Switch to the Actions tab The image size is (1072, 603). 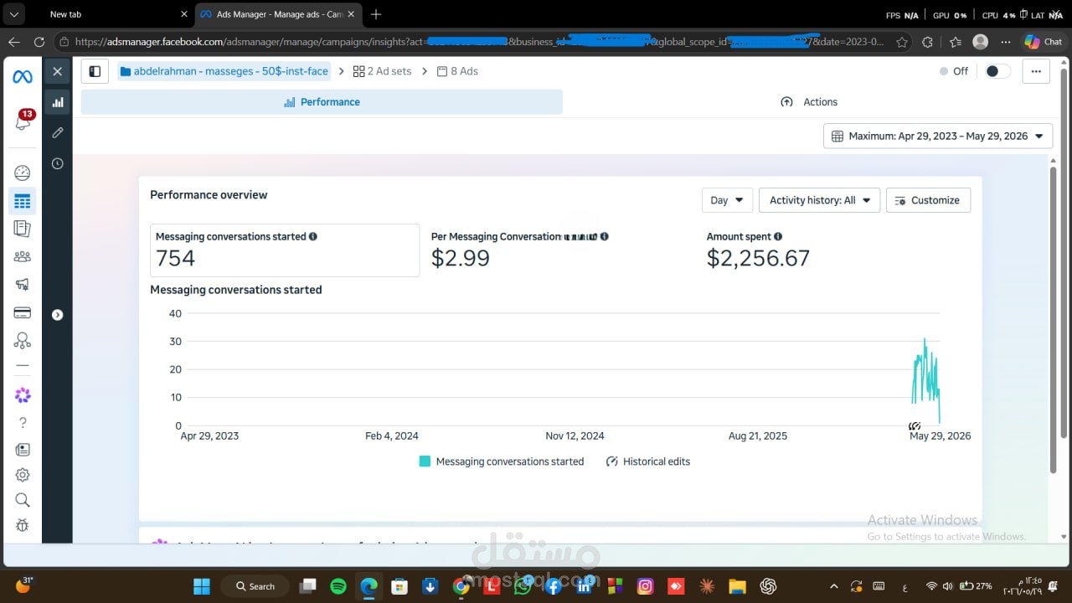(808, 102)
